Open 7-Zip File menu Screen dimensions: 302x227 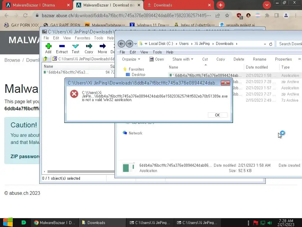coord(46,38)
